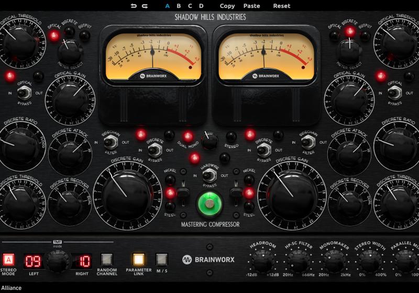Screen dimensions: 419x293
Task: Click the Brainworx logo in the bottom bar
Action: [x=208, y=260]
